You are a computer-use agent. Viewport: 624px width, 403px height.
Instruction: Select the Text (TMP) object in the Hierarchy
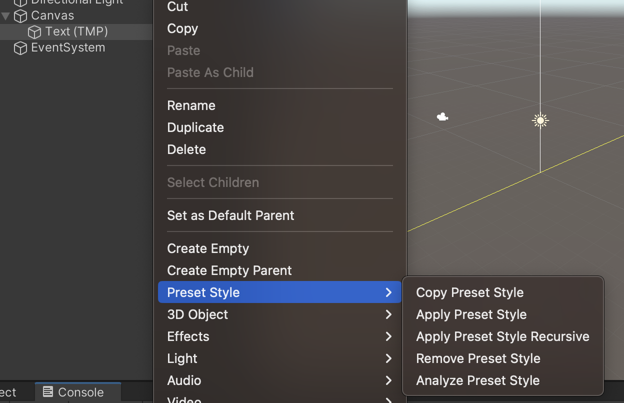tap(76, 31)
